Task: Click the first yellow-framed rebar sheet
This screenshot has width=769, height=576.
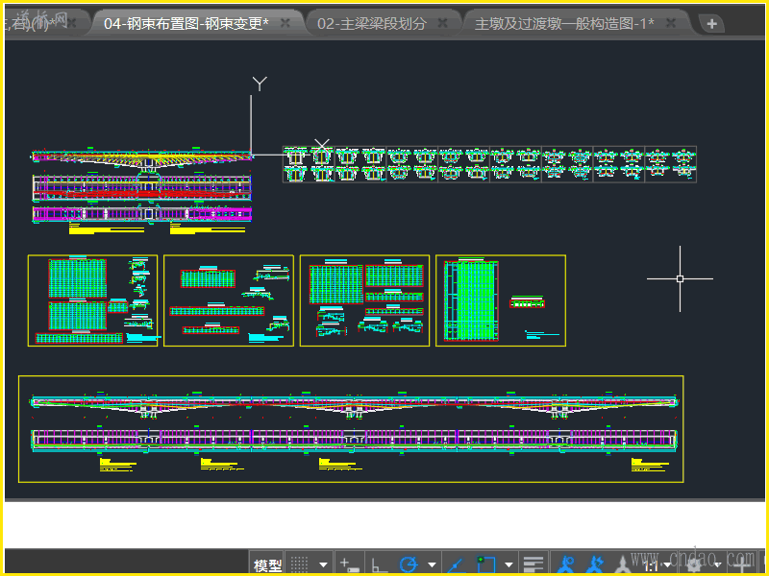Action: point(92,300)
